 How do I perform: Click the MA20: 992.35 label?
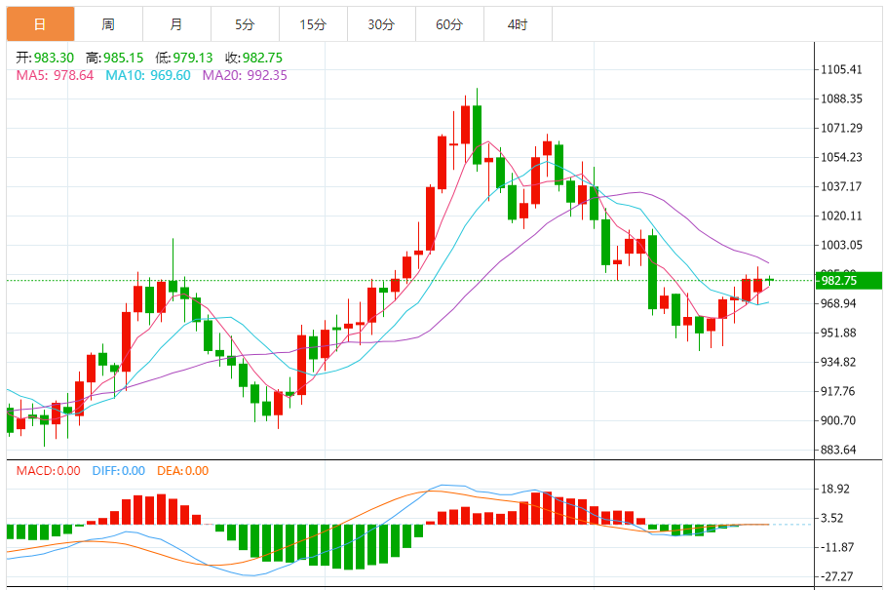pos(245,75)
